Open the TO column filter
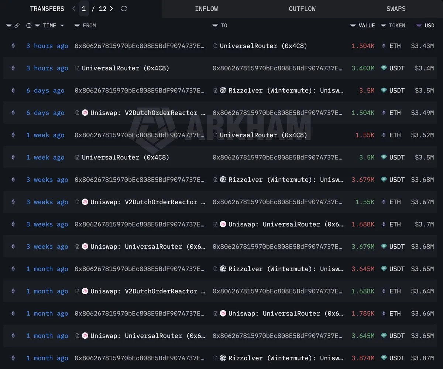The image size is (443, 369). tap(215, 26)
